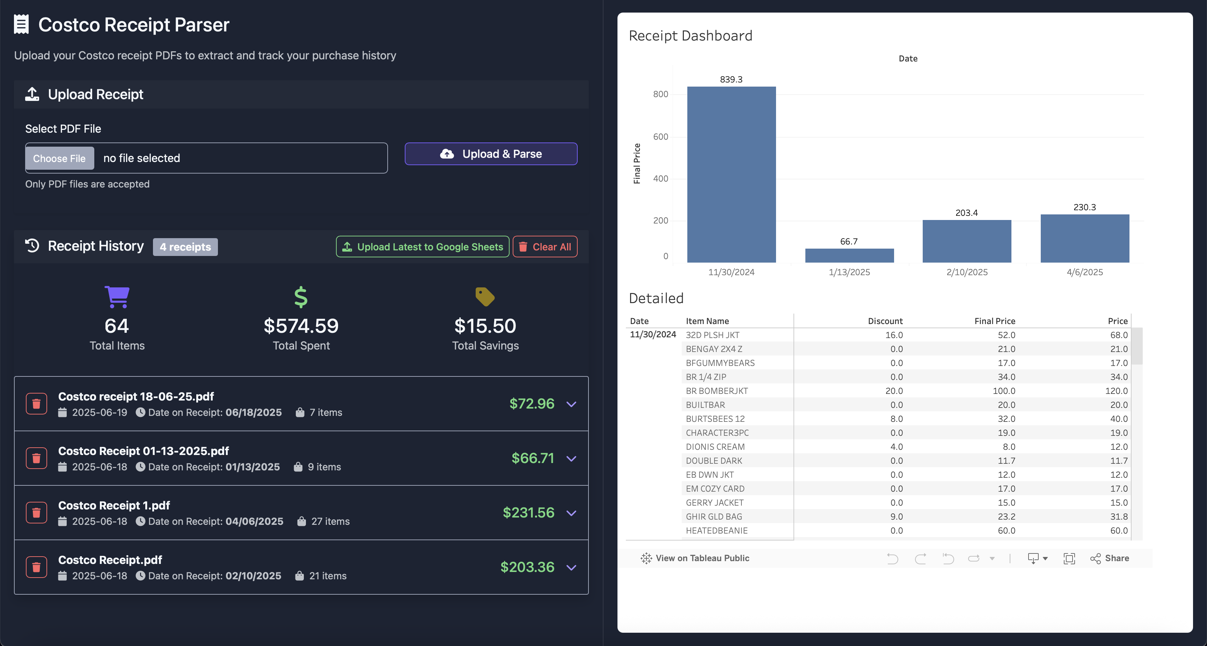
Task: Delete the Costco Receipt 01-13-2025.pdf entry
Action: 36,458
